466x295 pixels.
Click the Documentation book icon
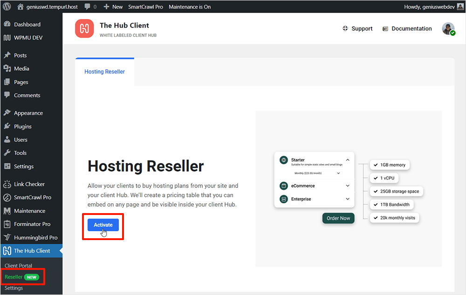(385, 29)
